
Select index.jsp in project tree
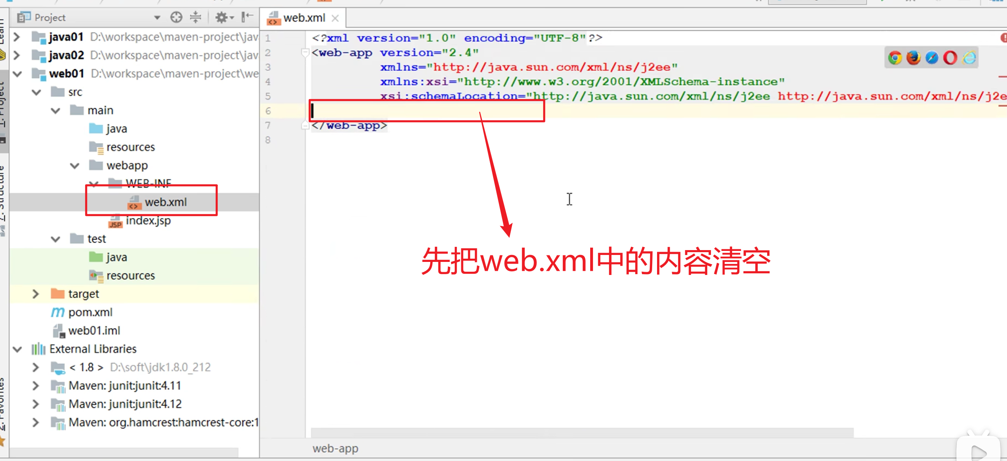(x=148, y=221)
